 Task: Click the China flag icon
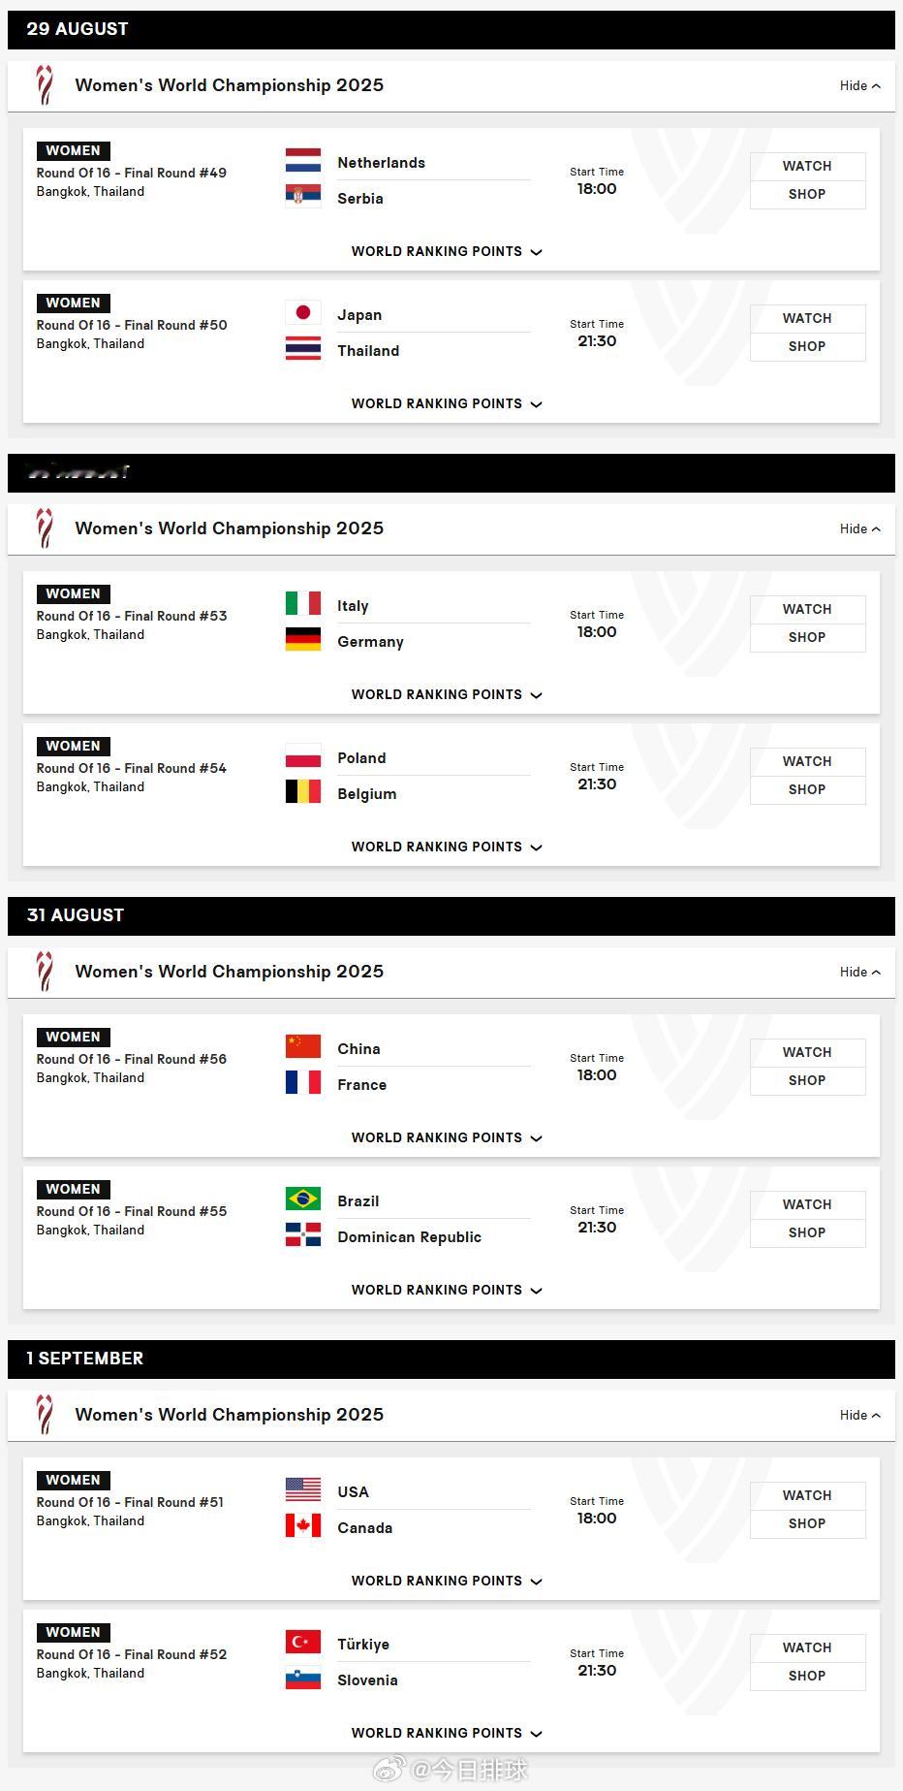pyautogui.click(x=303, y=1046)
